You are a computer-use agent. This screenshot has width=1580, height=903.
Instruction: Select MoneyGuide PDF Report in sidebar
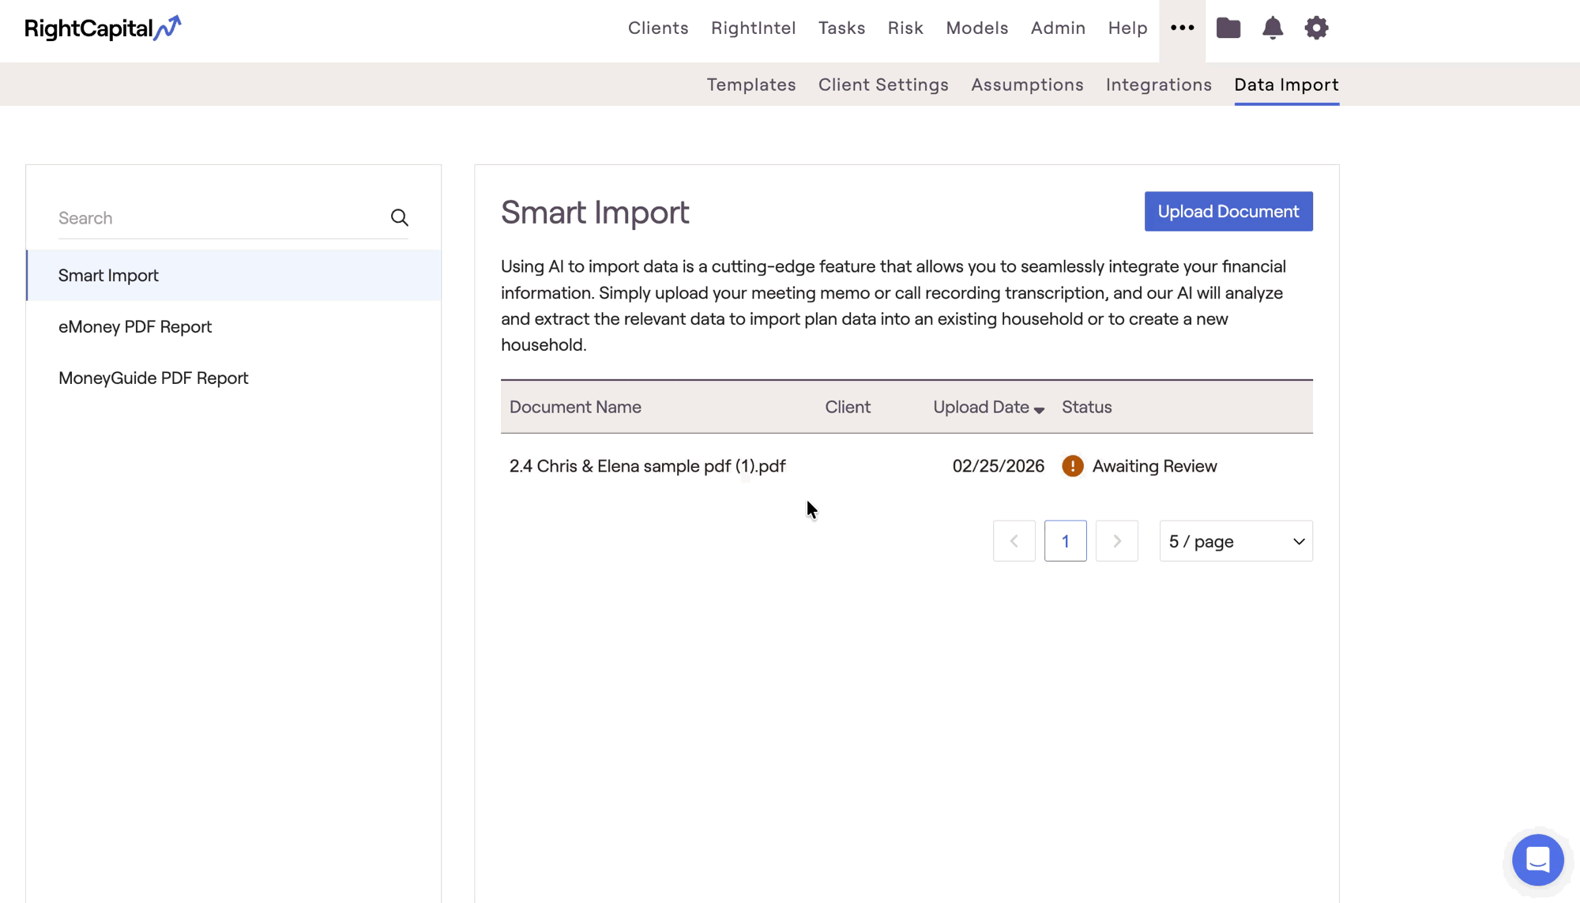[x=153, y=378]
